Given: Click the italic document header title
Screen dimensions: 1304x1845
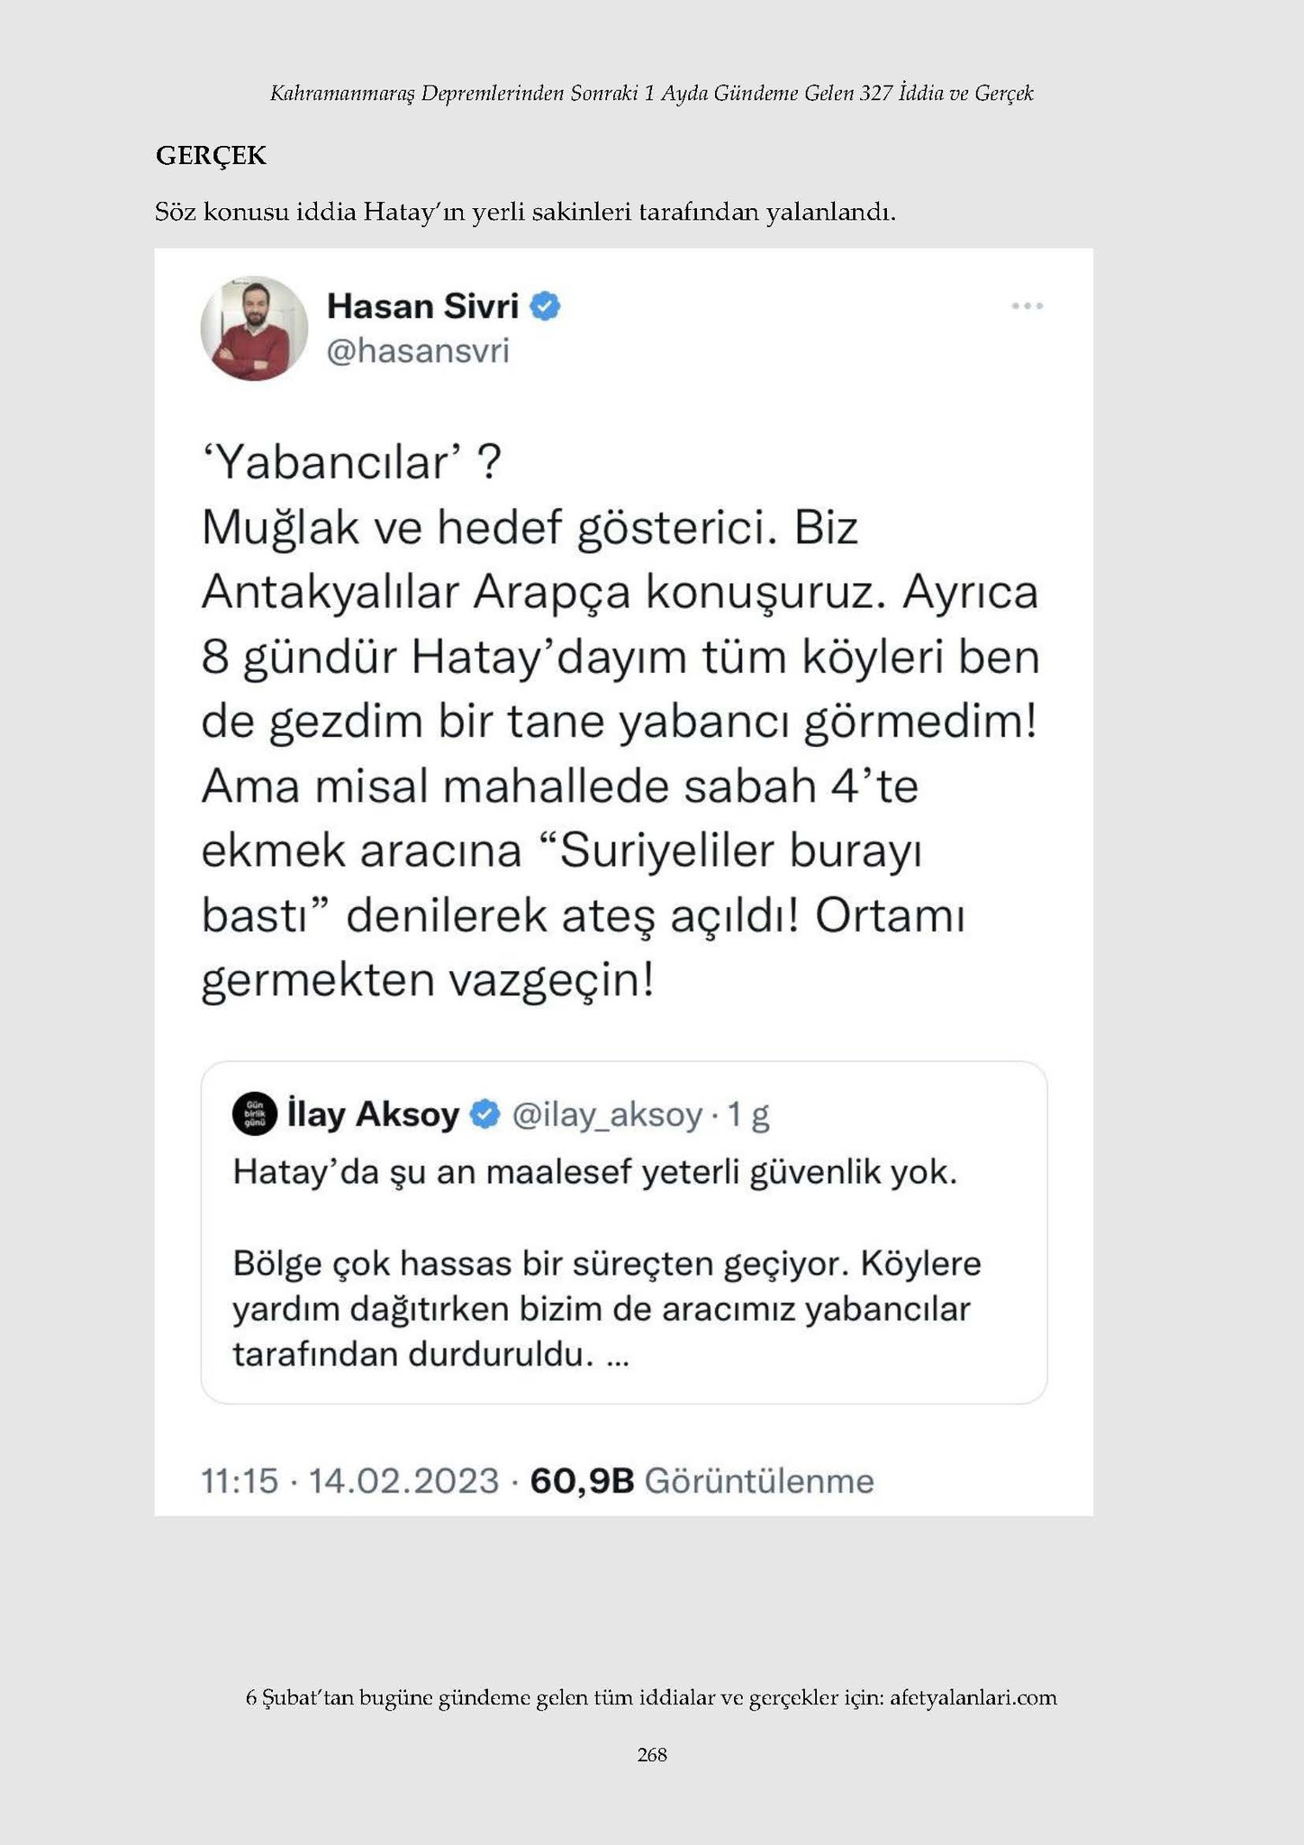Looking at the screenshot, I should (x=652, y=93).
